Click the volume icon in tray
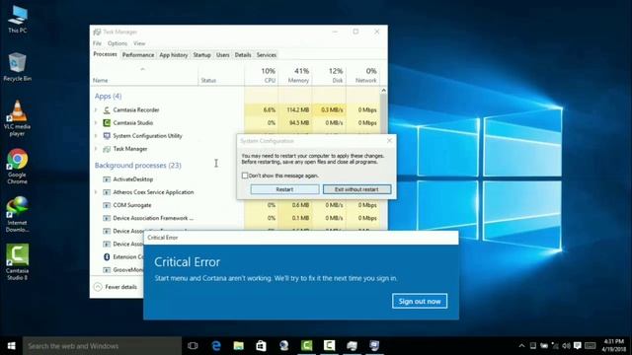 point(566,346)
